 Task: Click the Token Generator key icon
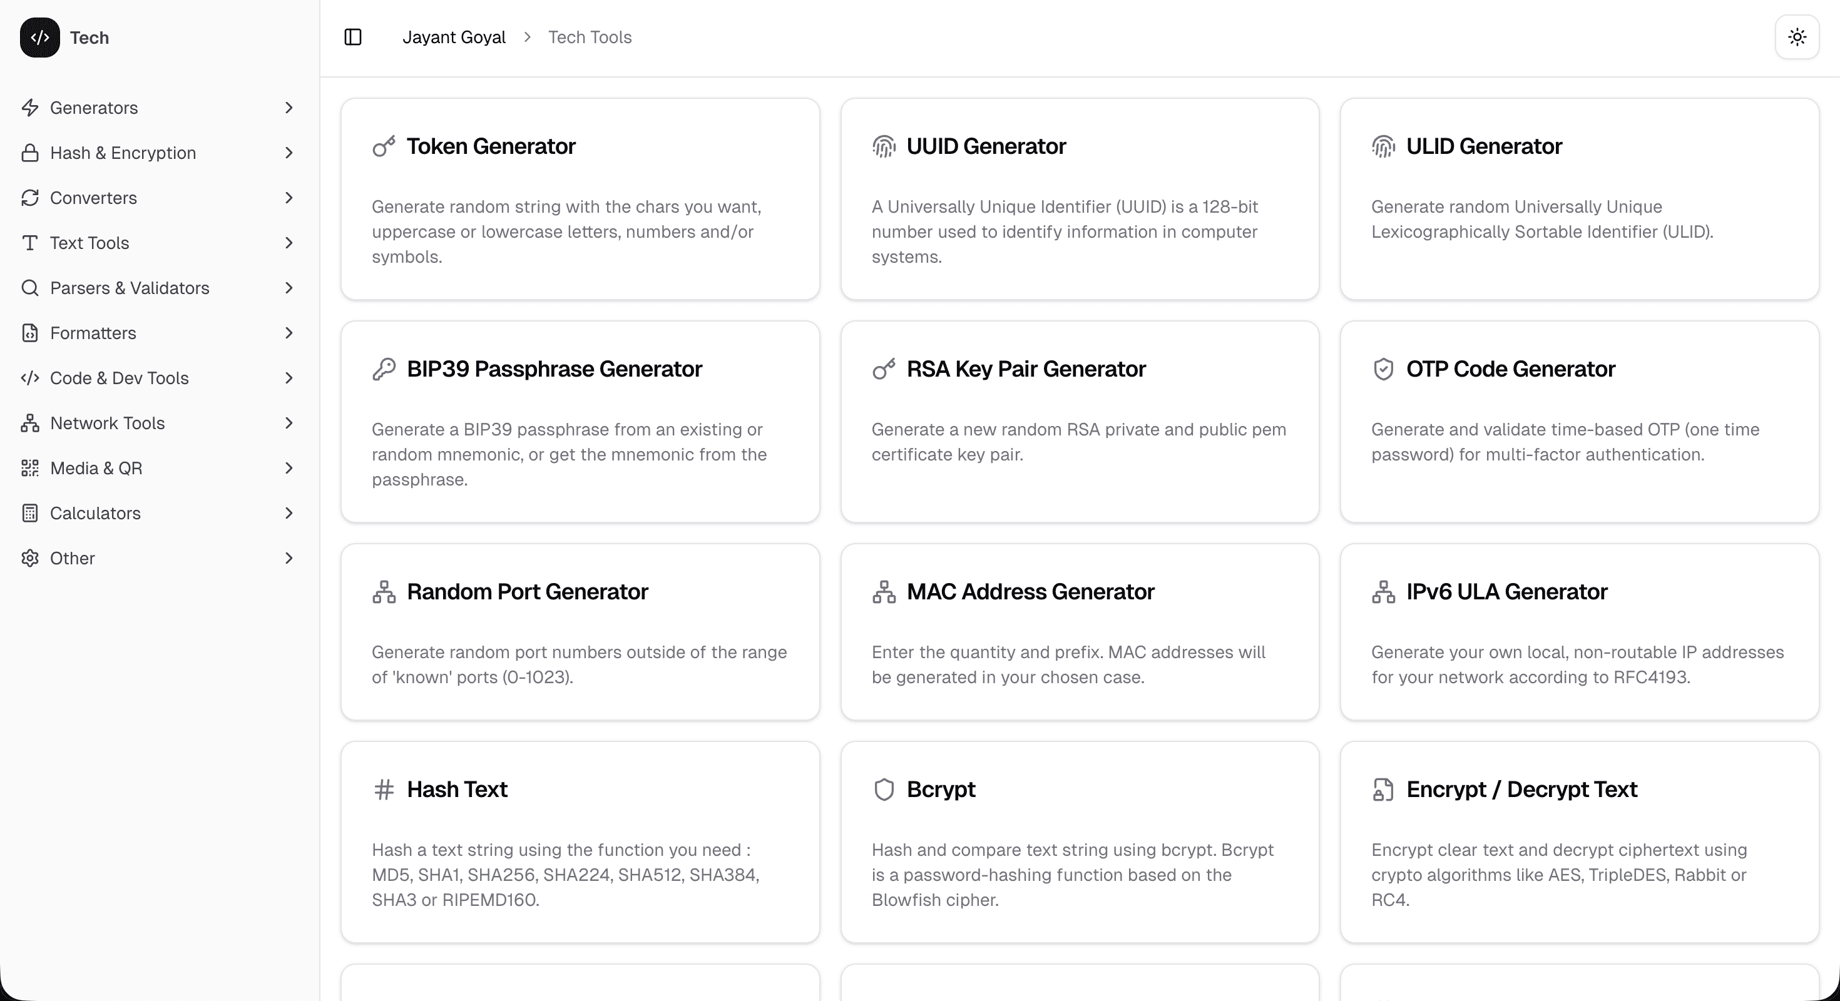tap(384, 146)
